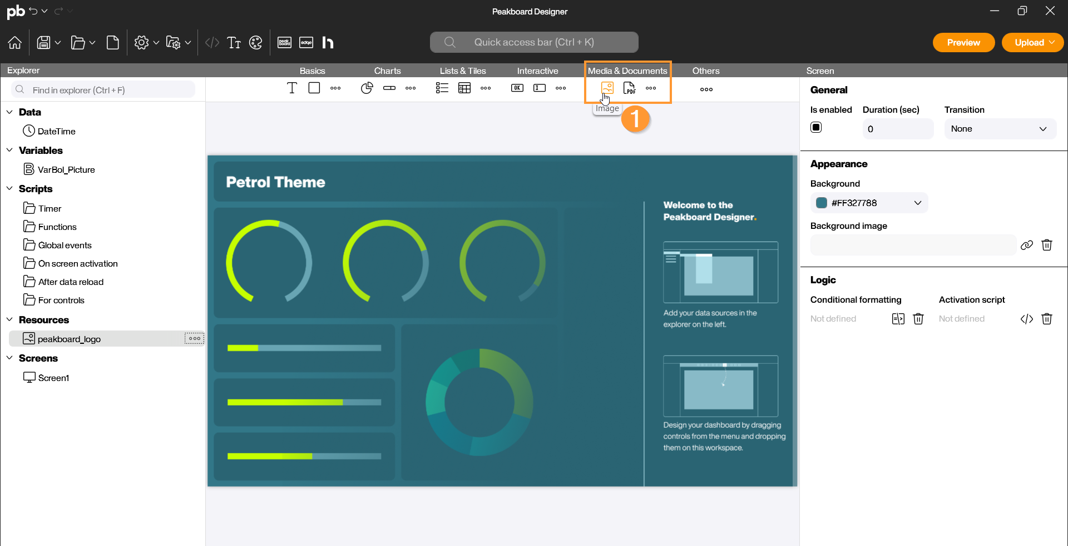The image size is (1068, 546).
Task: Expand the Upload button dropdown arrow
Action: point(1052,42)
